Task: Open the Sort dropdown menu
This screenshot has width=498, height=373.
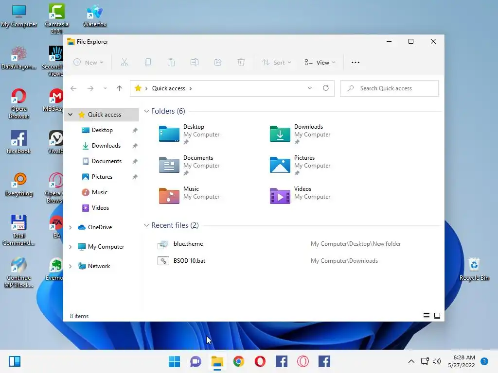Action: tap(276, 63)
